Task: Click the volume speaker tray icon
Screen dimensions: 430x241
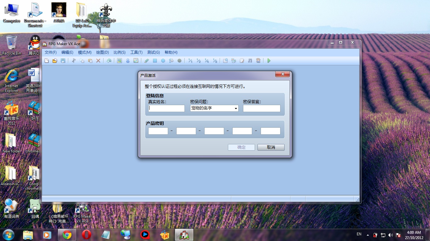Action: [391, 235]
